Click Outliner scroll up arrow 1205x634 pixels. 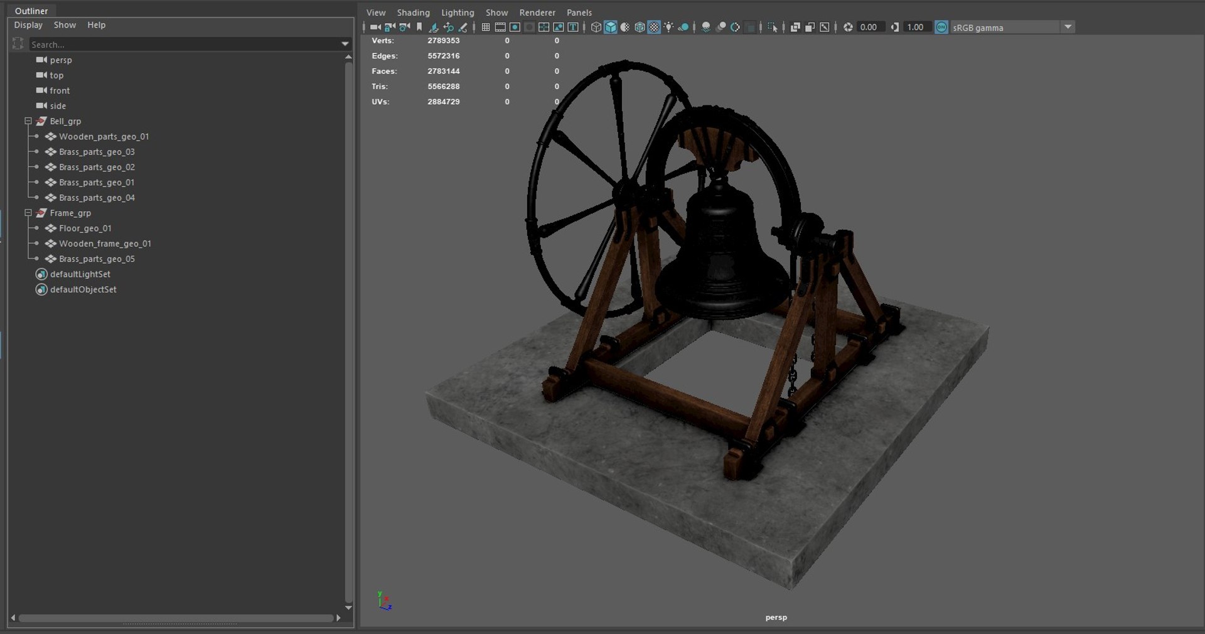[x=348, y=57]
